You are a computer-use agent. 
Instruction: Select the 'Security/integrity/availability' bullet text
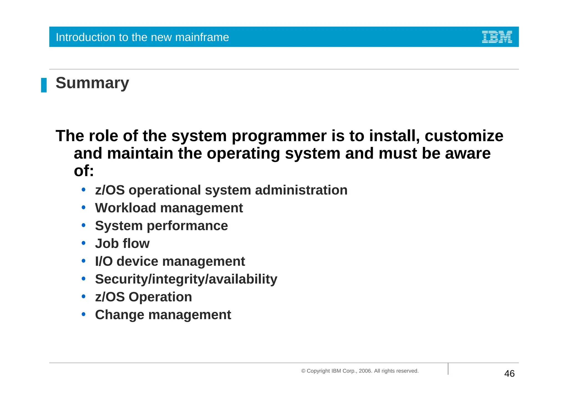[x=186, y=279]
